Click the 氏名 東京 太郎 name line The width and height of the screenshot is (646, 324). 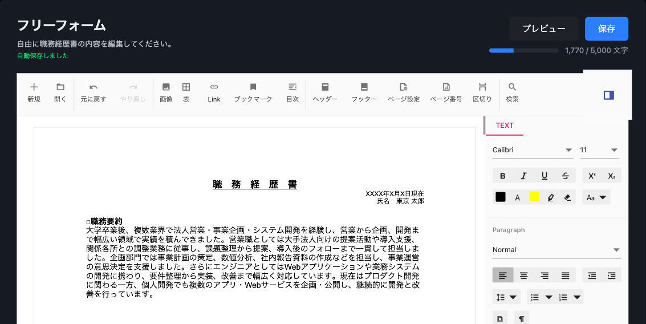coord(400,201)
